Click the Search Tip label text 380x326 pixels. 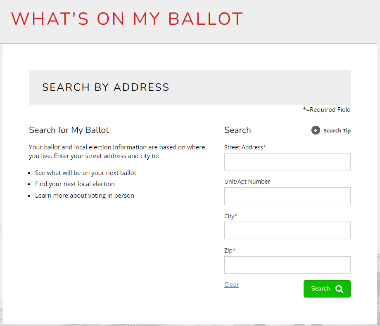tap(337, 130)
